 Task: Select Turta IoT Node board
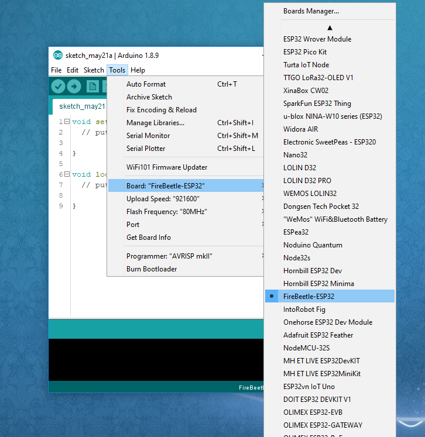click(x=330, y=65)
